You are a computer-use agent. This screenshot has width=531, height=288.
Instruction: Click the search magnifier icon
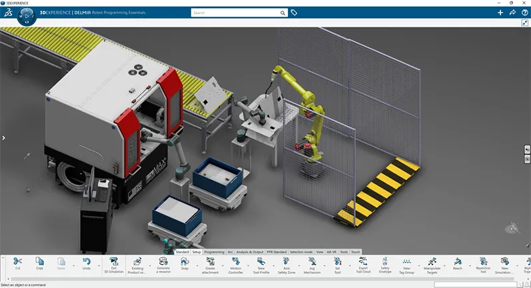pos(282,13)
